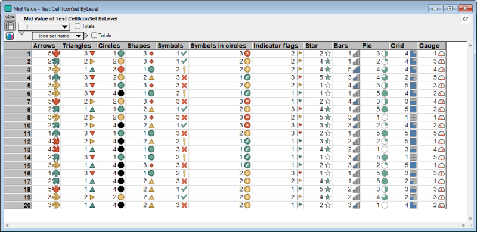Enable Totals checkbox next to Icon set name
Viewport: 477px width, 232px height.
click(x=94, y=36)
